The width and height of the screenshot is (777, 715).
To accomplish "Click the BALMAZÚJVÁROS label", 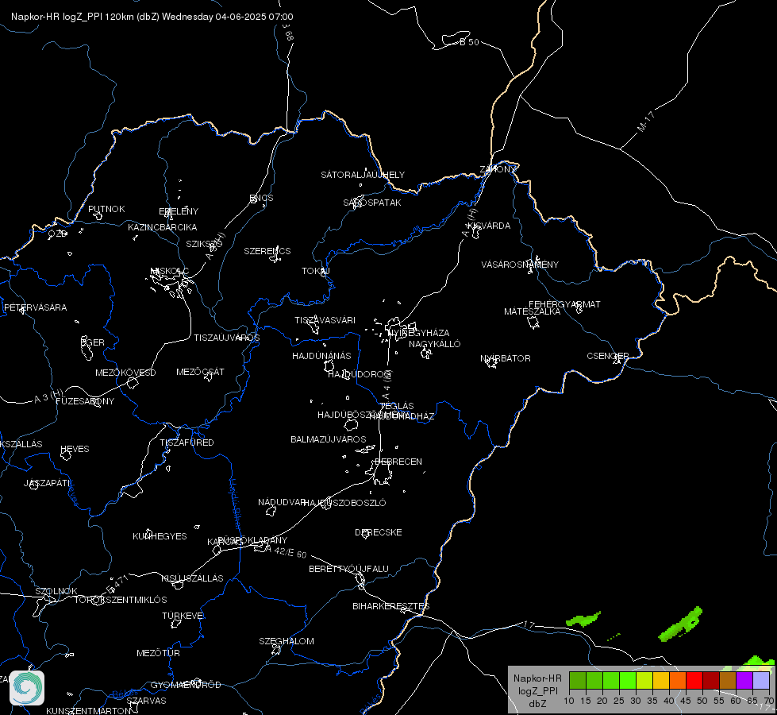I will (328, 439).
